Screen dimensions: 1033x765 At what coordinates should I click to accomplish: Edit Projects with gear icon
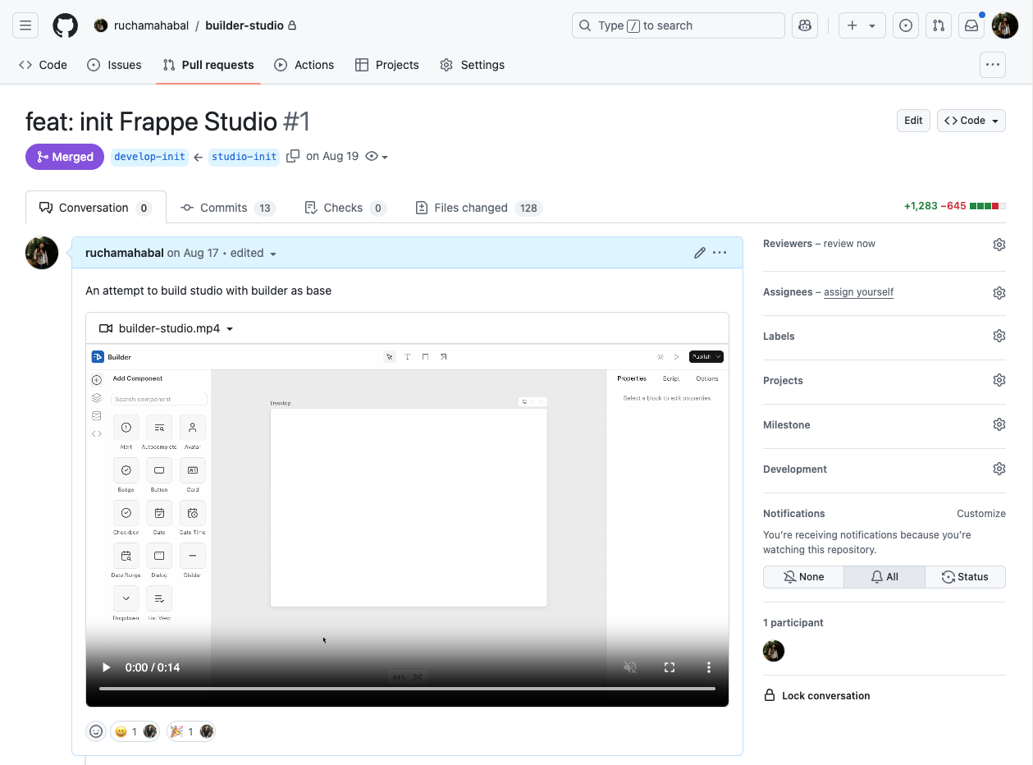(999, 380)
